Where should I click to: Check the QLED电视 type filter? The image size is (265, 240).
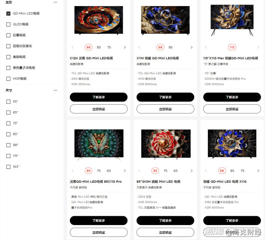click(x=8, y=24)
